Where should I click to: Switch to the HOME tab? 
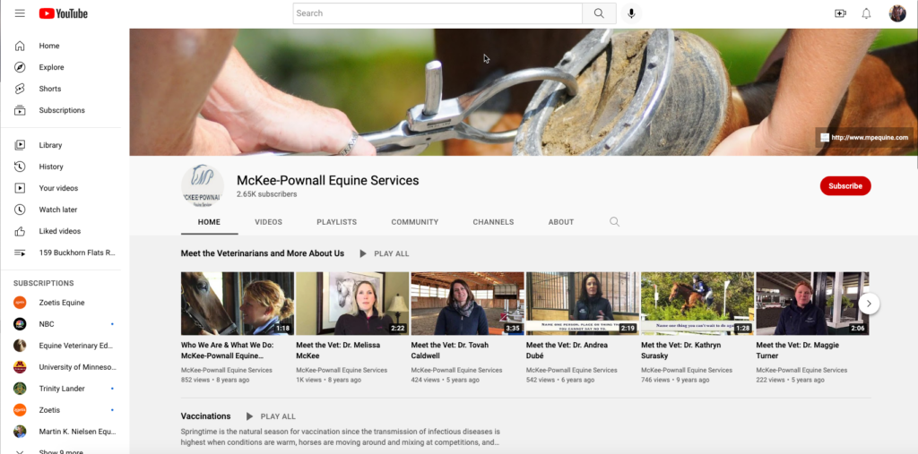(209, 222)
